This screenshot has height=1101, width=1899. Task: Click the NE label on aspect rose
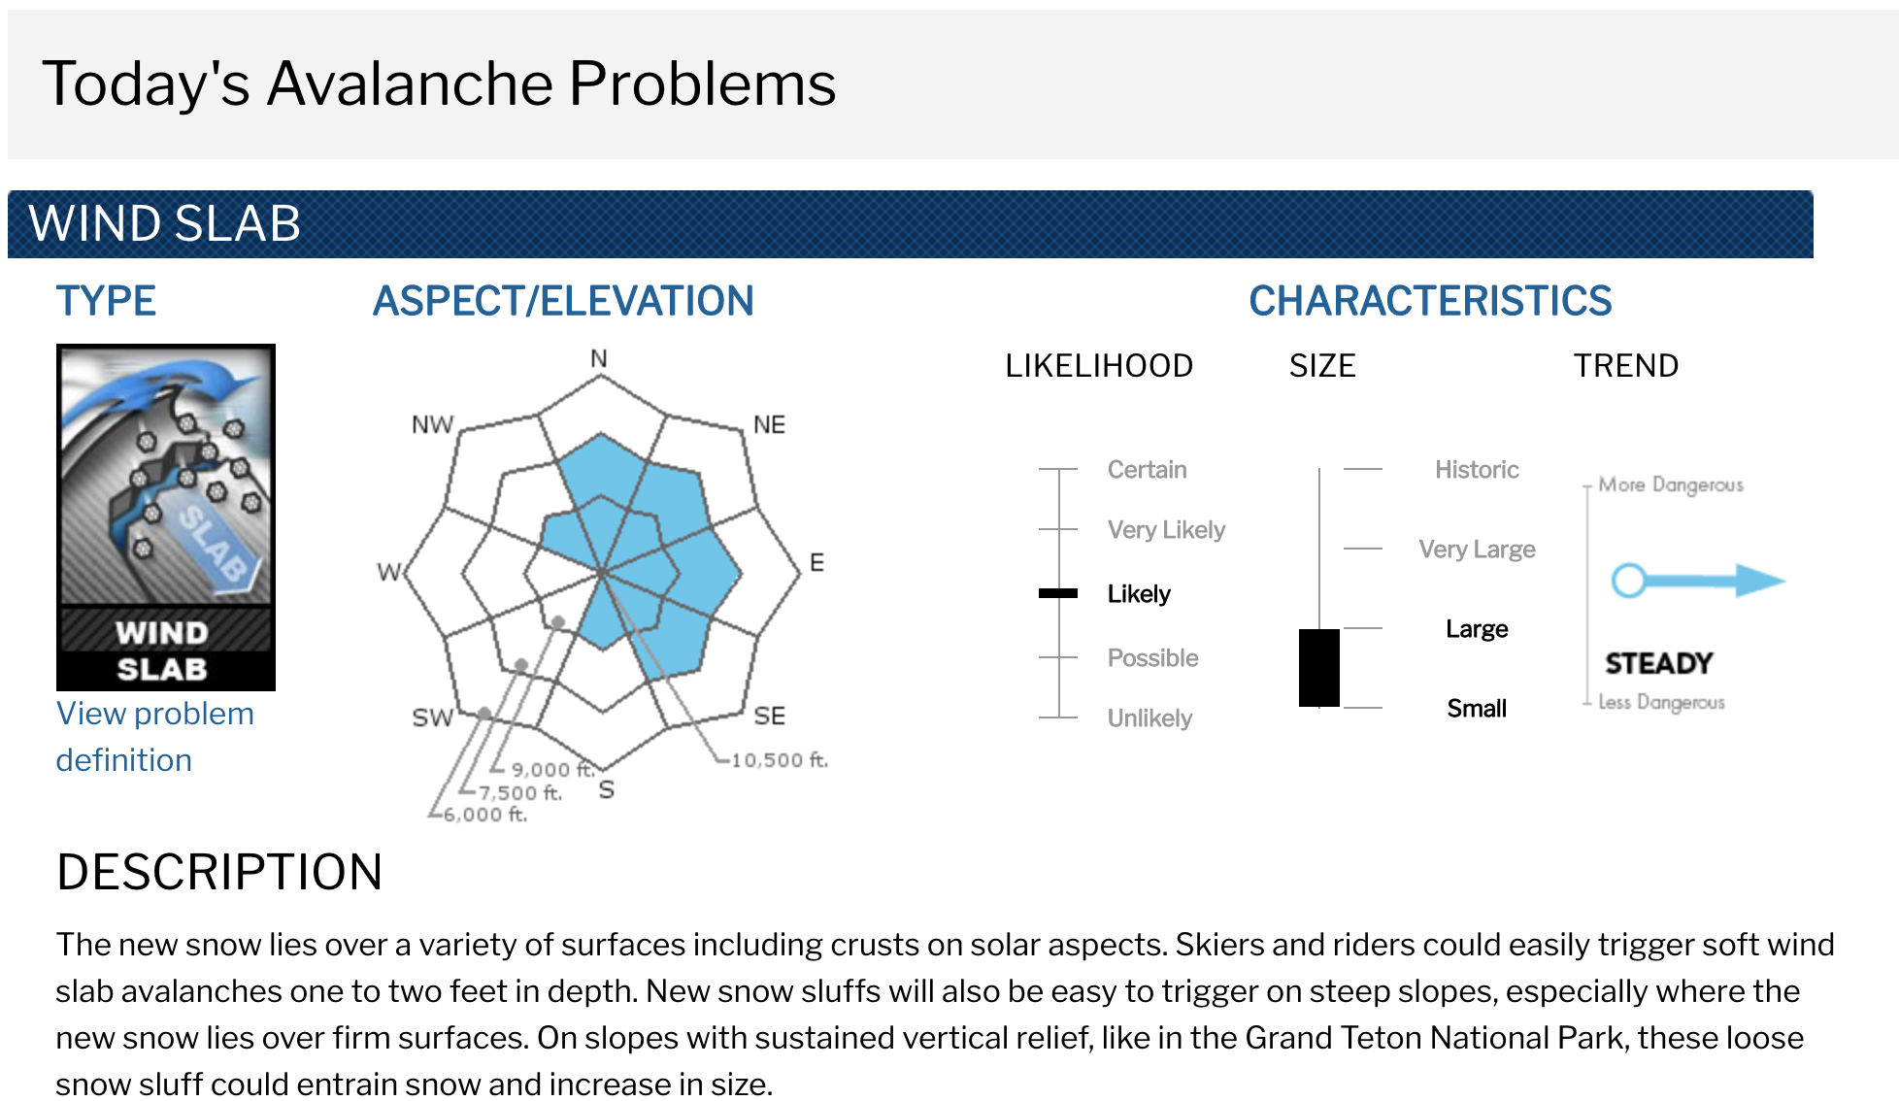769,424
